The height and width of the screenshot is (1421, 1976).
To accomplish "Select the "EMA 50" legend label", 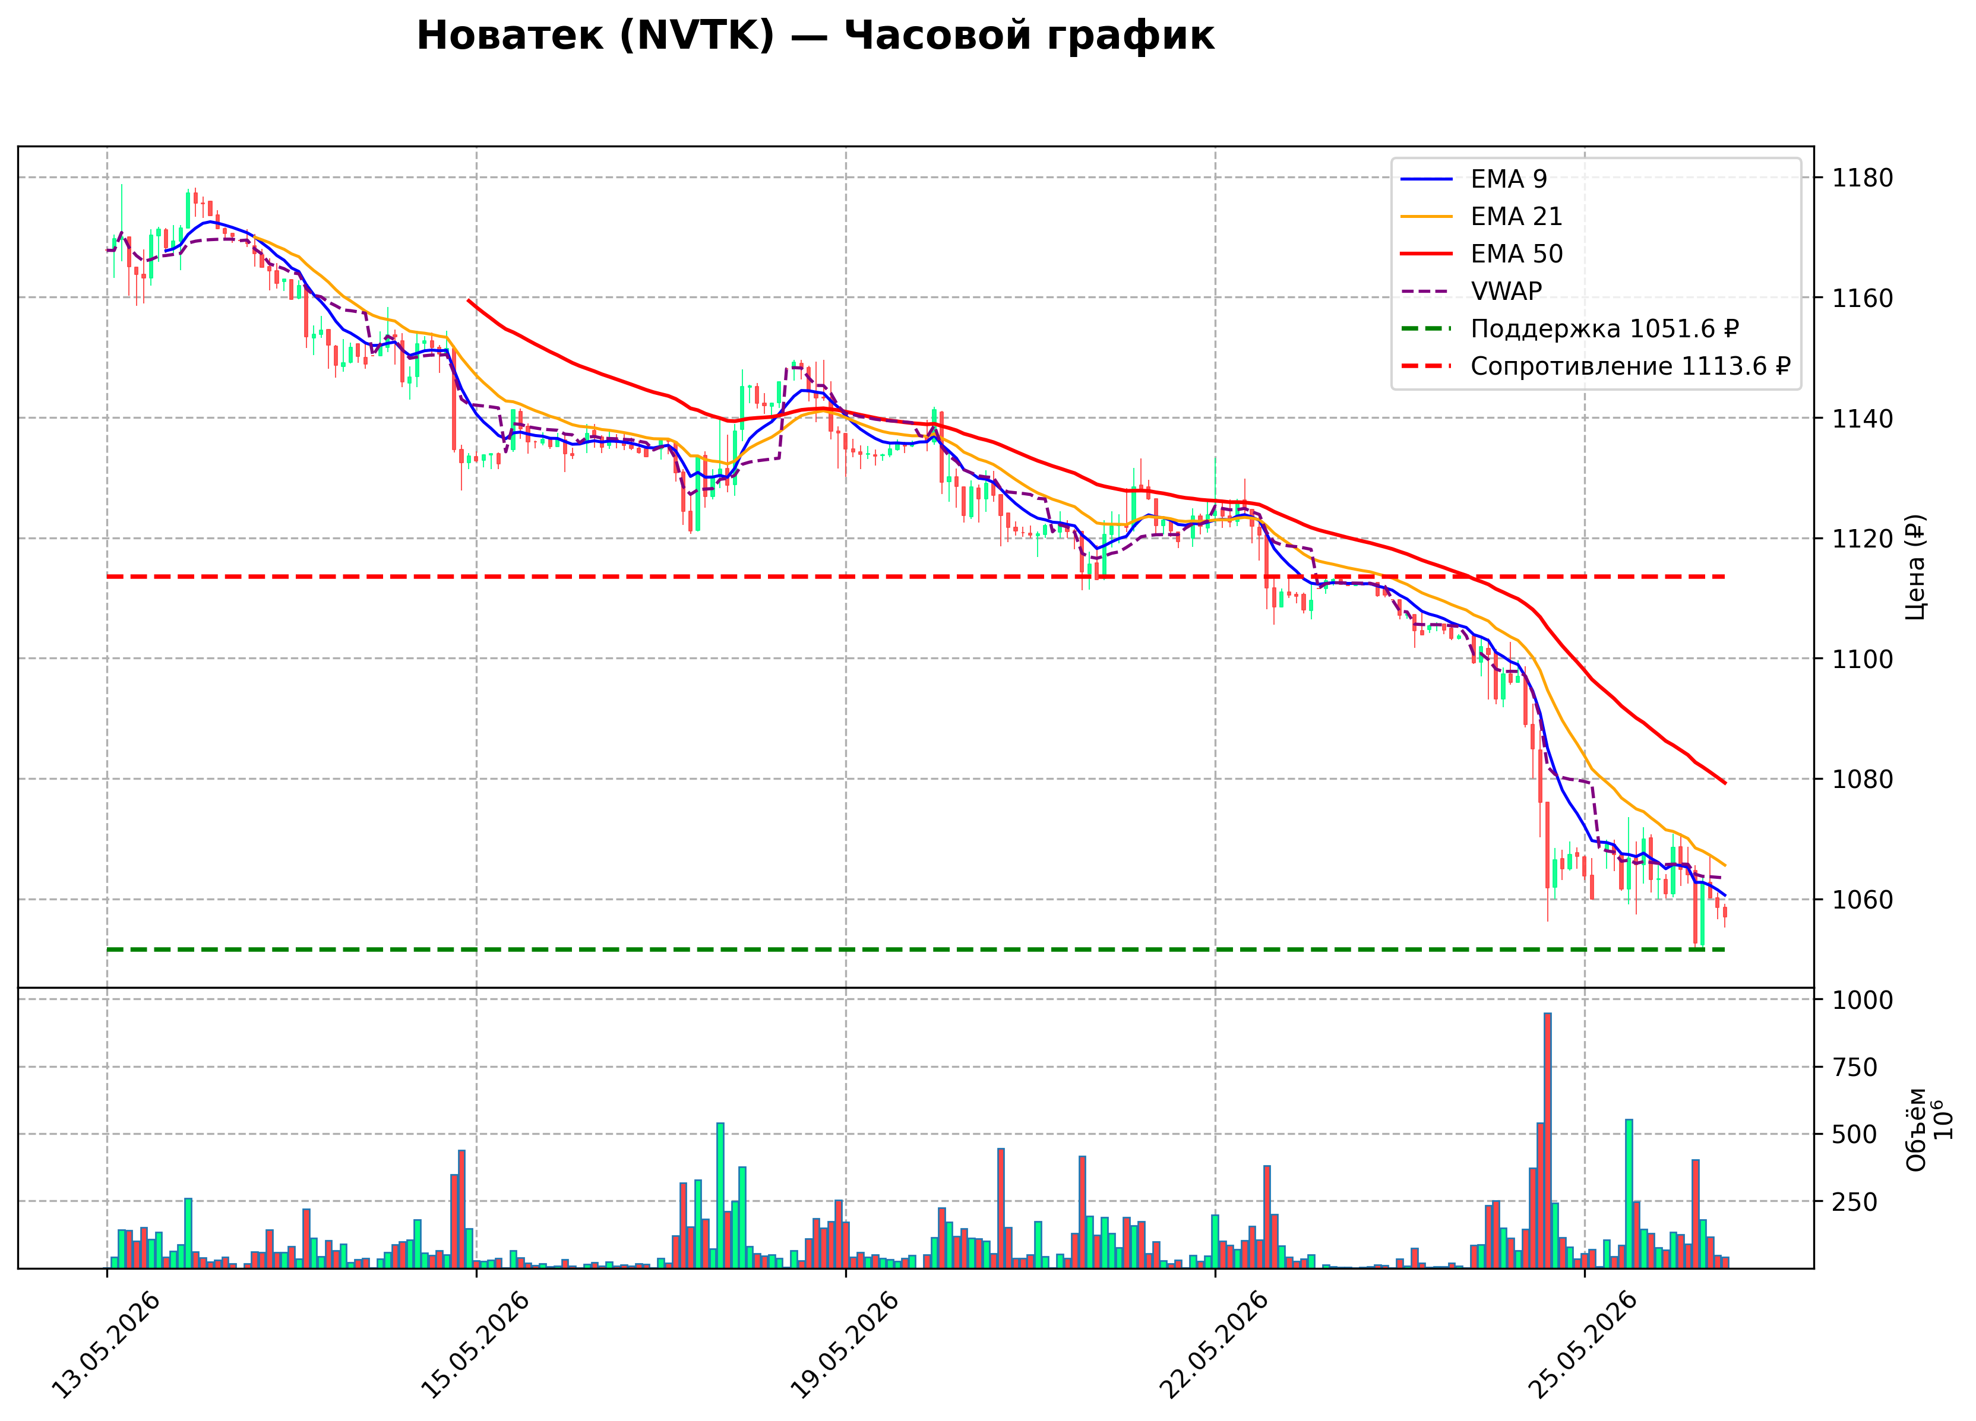I will coord(1517,254).
